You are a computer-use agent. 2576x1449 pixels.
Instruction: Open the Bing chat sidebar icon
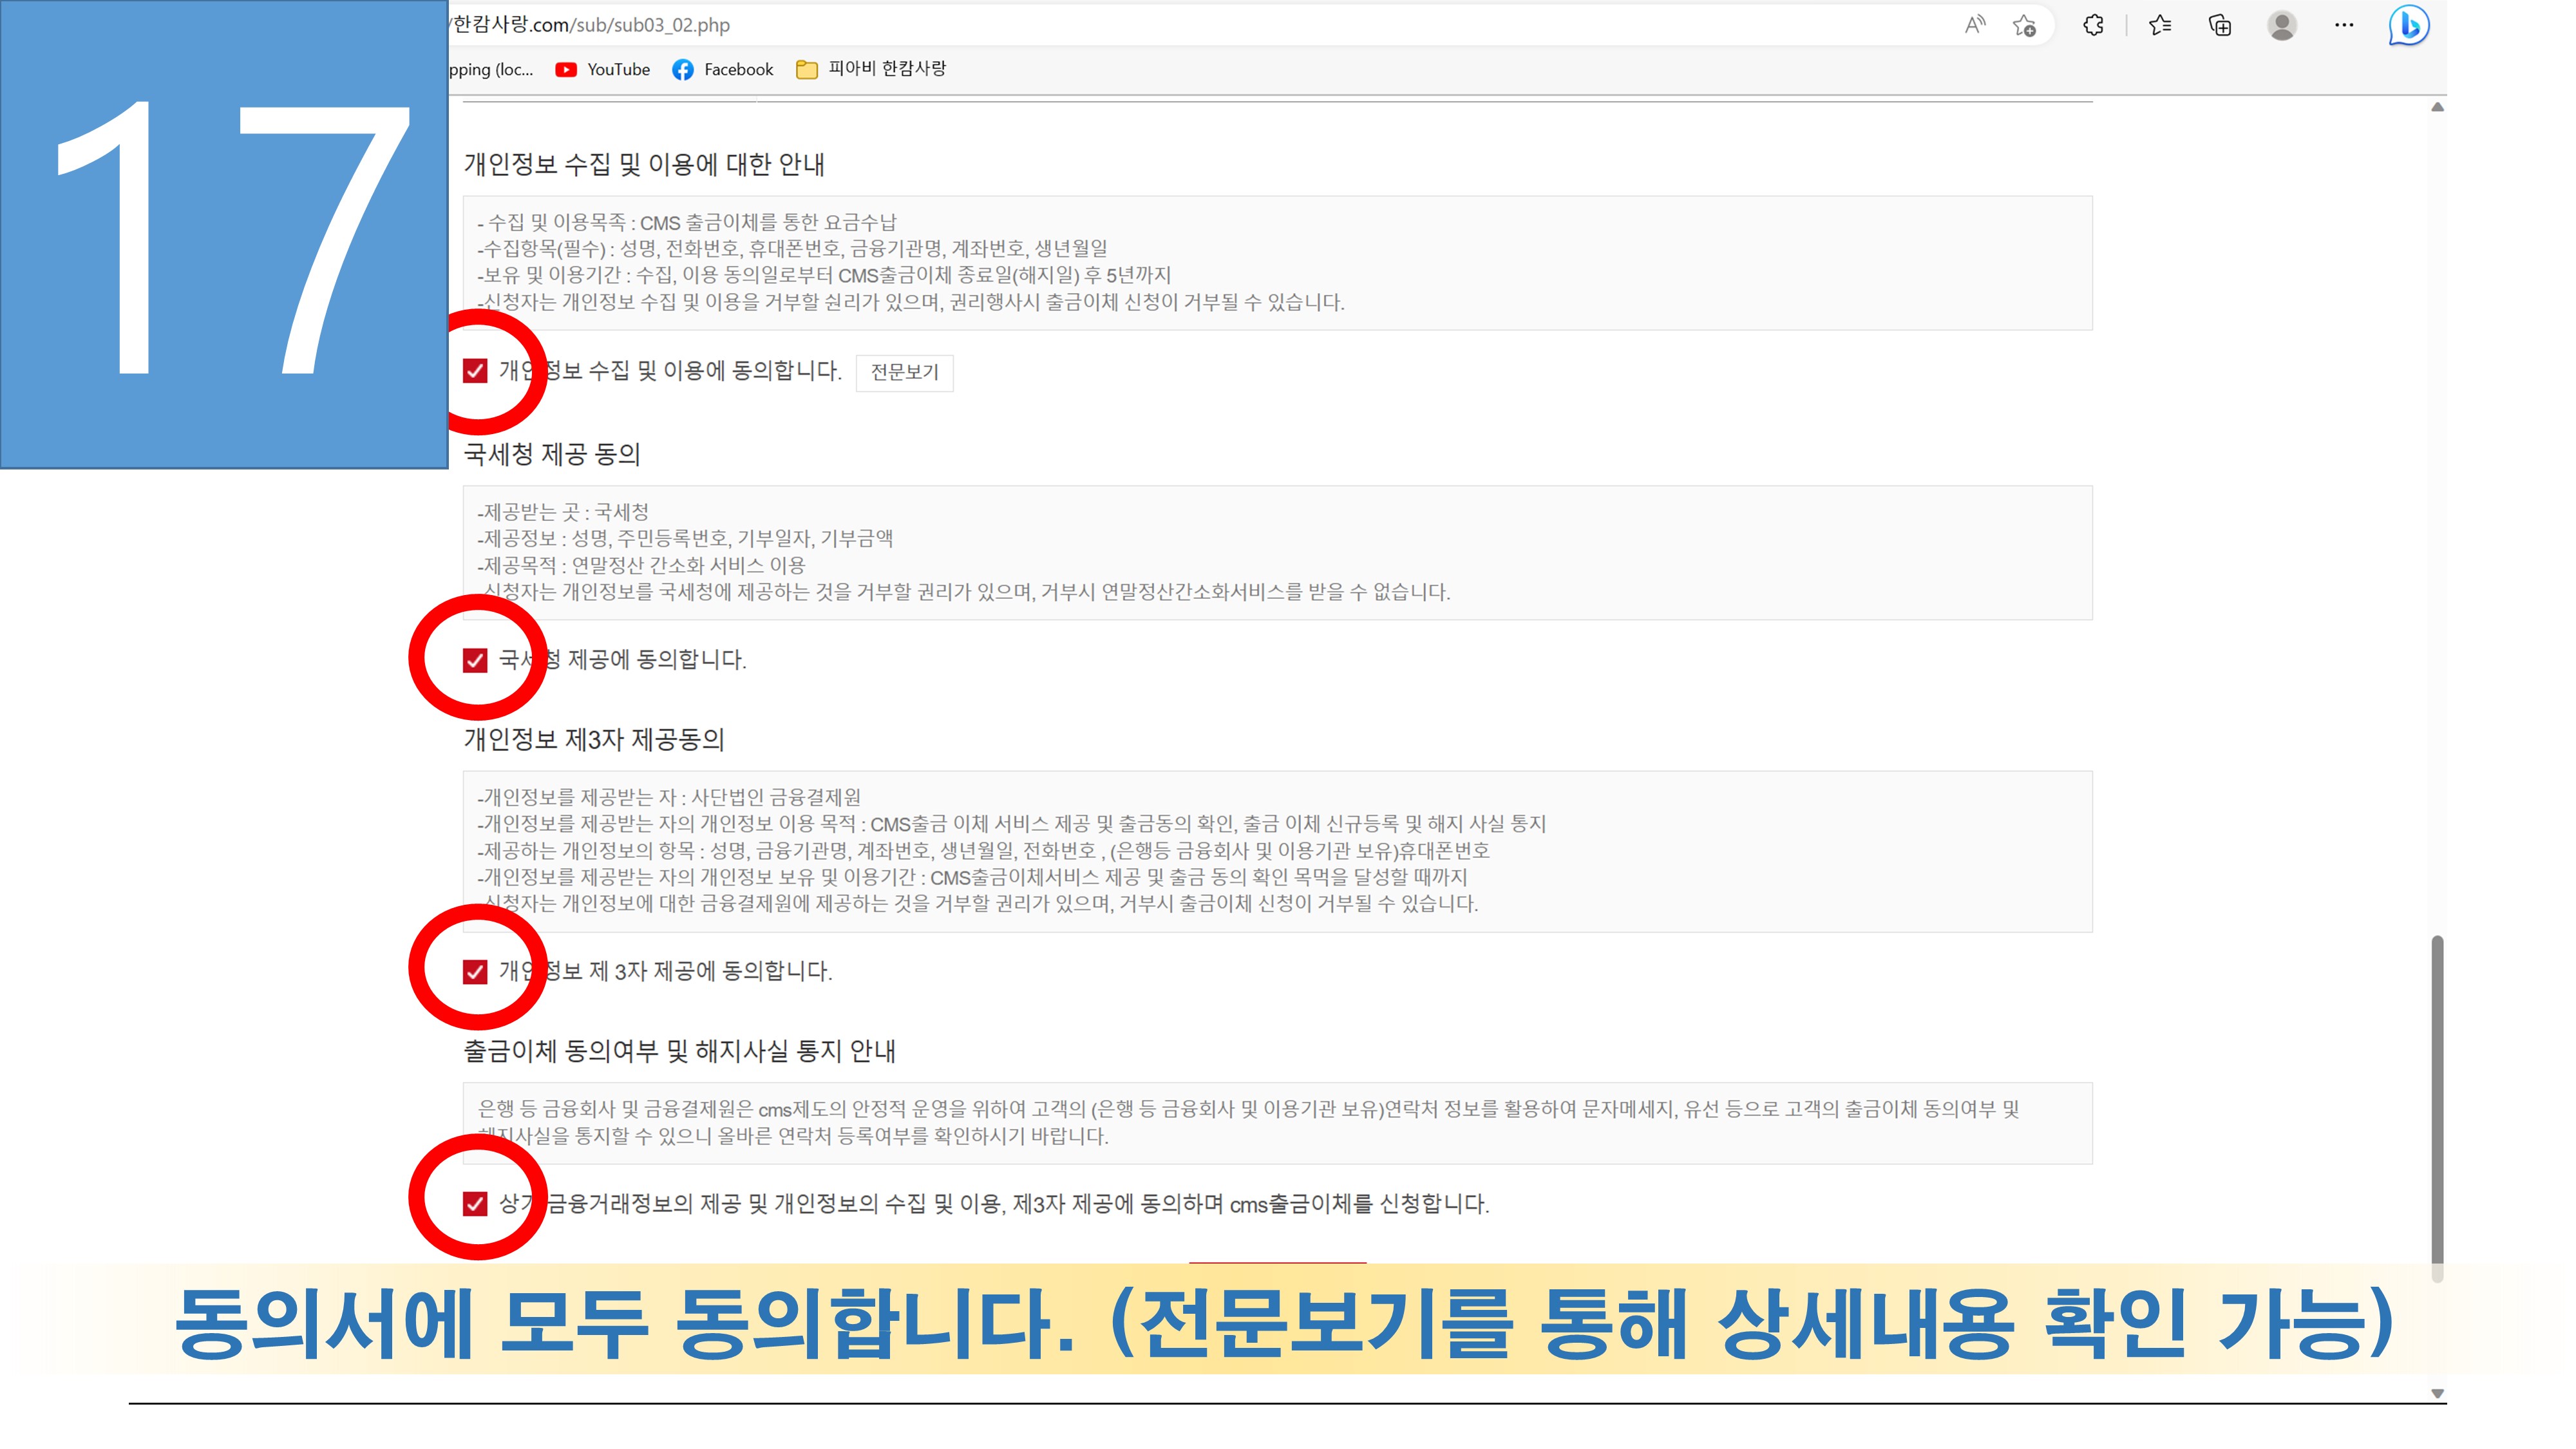click(2408, 25)
